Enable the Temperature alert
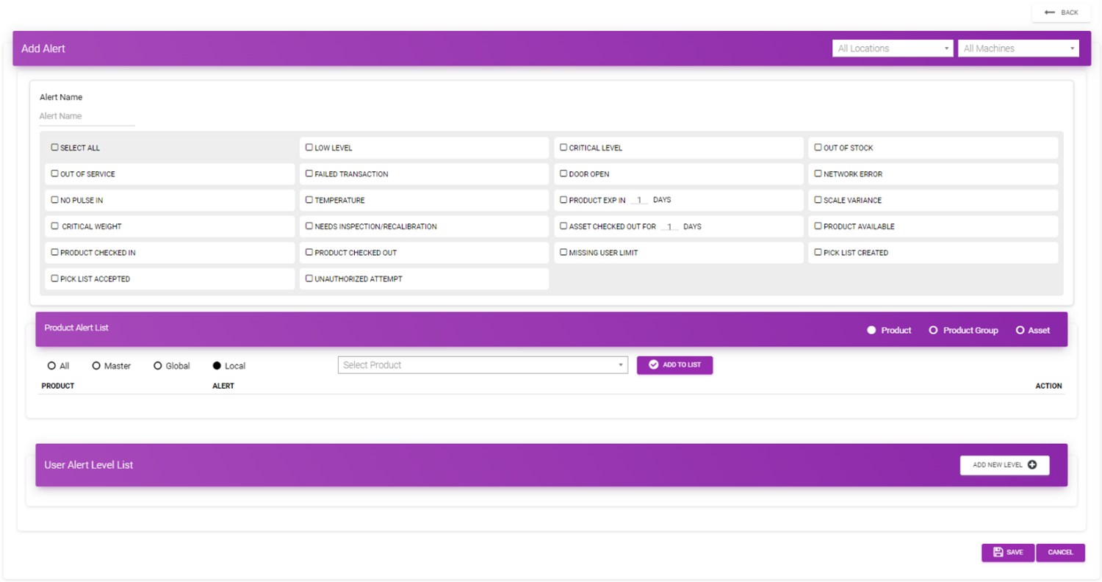Image resolution: width=1102 pixels, height=582 pixels. click(x=309, y=200)
